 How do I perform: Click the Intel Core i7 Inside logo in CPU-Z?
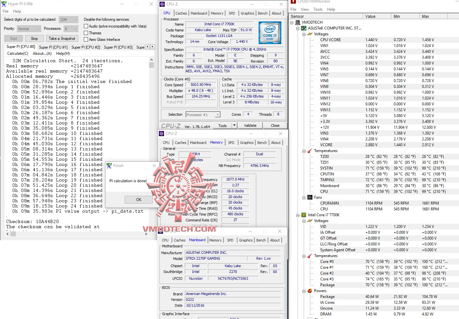(270, 32)
